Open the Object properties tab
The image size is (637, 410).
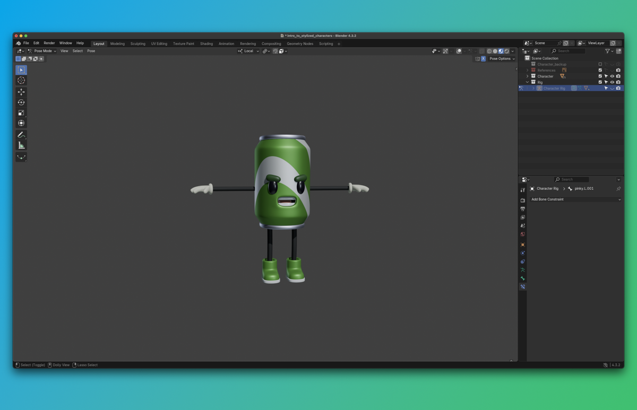(x=523, y=245)
